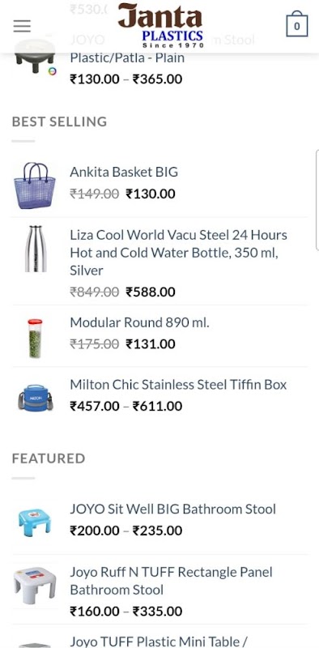The image size is (319, 648).
Task: Open the hamburger navigation menu
Action: (22, 26)
